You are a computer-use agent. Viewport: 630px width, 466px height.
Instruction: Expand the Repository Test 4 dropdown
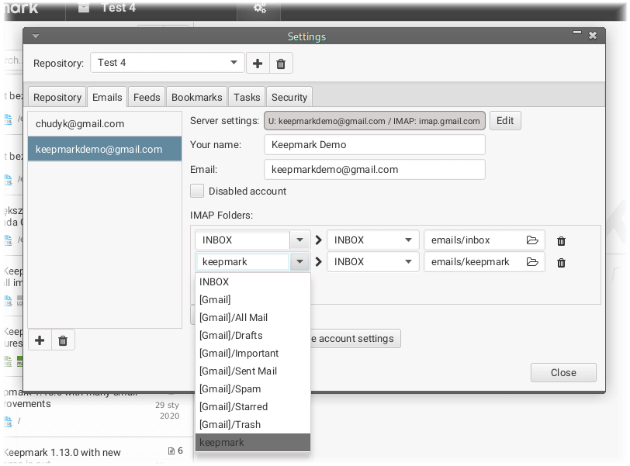coord(234,63)
